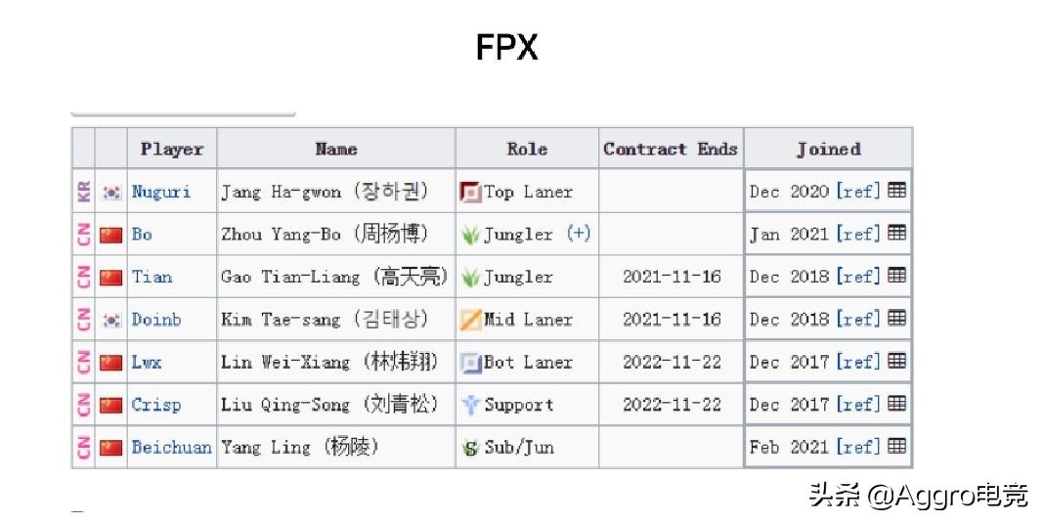The image size is (1044, 524).
Task: Click the South Korea flag beside Nuguri
Action: click(x=111, y=192)
